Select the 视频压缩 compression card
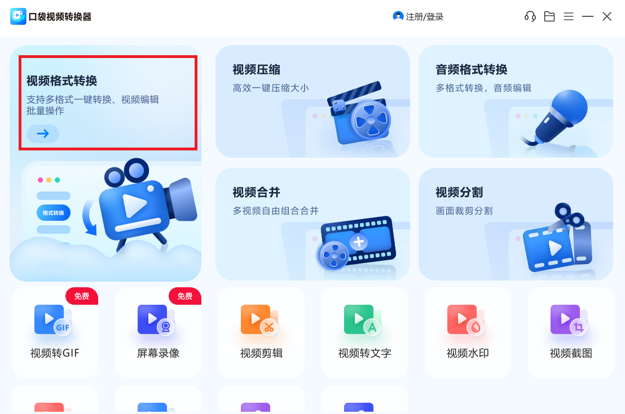This screenshot has width=625, height=414. click(312, 101)
